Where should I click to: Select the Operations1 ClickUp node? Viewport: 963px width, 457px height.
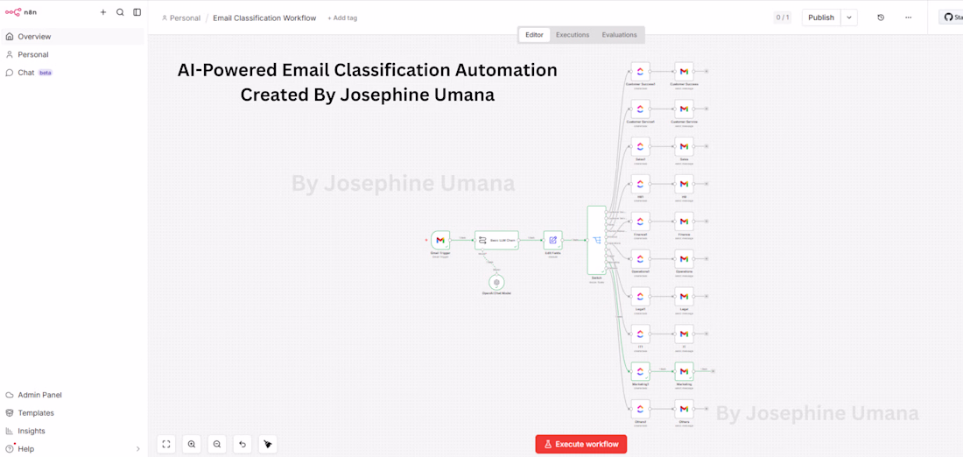point(641,258)
